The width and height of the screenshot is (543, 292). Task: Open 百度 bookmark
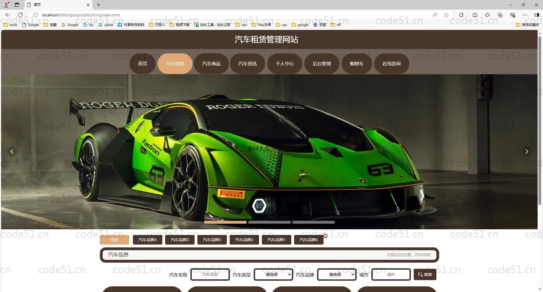(320, 25)
